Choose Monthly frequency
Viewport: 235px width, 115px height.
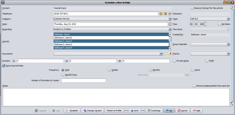150,70
